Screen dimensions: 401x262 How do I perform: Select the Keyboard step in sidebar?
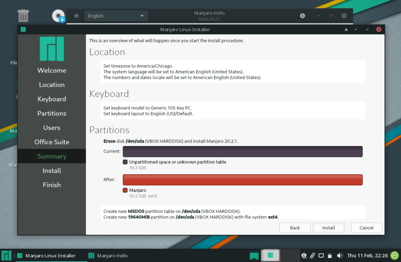[52, 99]
